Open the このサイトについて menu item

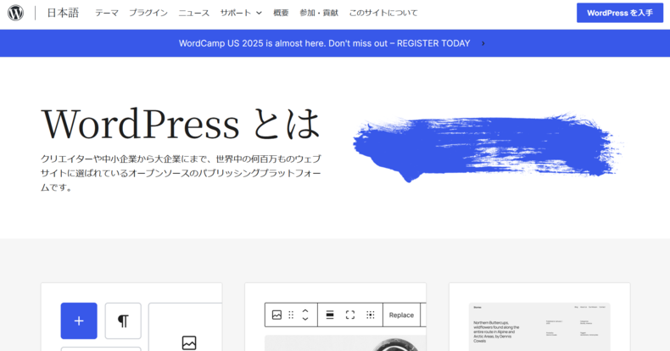click(x=383, y=13)
